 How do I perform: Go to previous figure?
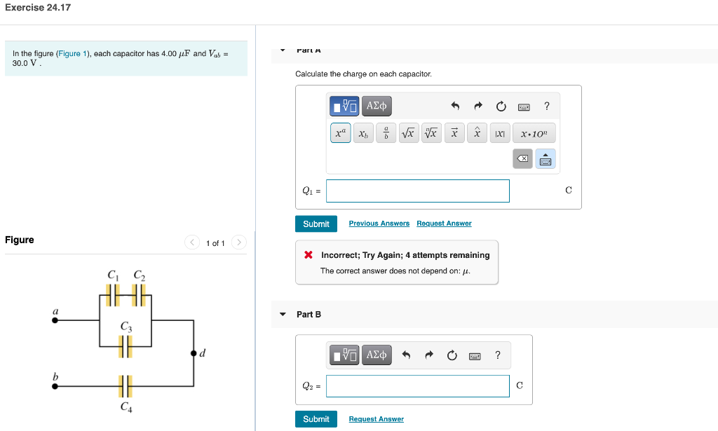pos(192,242)
